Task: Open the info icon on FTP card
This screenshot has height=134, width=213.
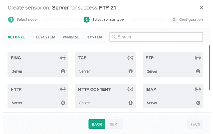Action: coord(198,71)
